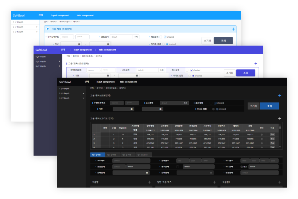This screenshot has width=298, height=199.
Task: Click the plus icon in the purple theme group header
Action: click(256, 64)
